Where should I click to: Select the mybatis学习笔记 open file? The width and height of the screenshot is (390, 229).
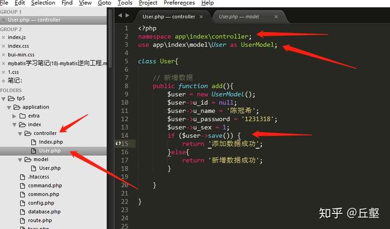coord(57,63)
